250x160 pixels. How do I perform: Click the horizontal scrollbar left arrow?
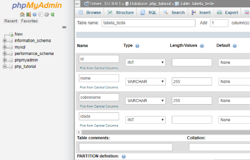[79, 132]
